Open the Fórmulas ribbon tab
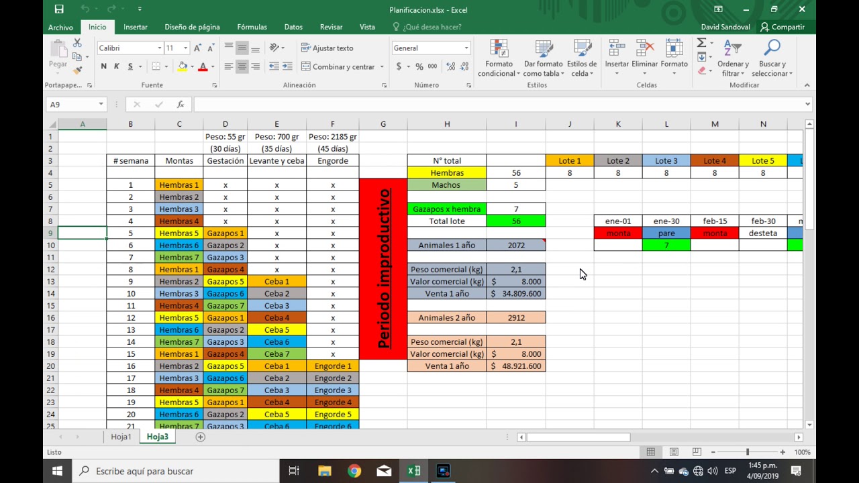The height and width of the screenshot is (483, 859). click(x=252, y=27)
